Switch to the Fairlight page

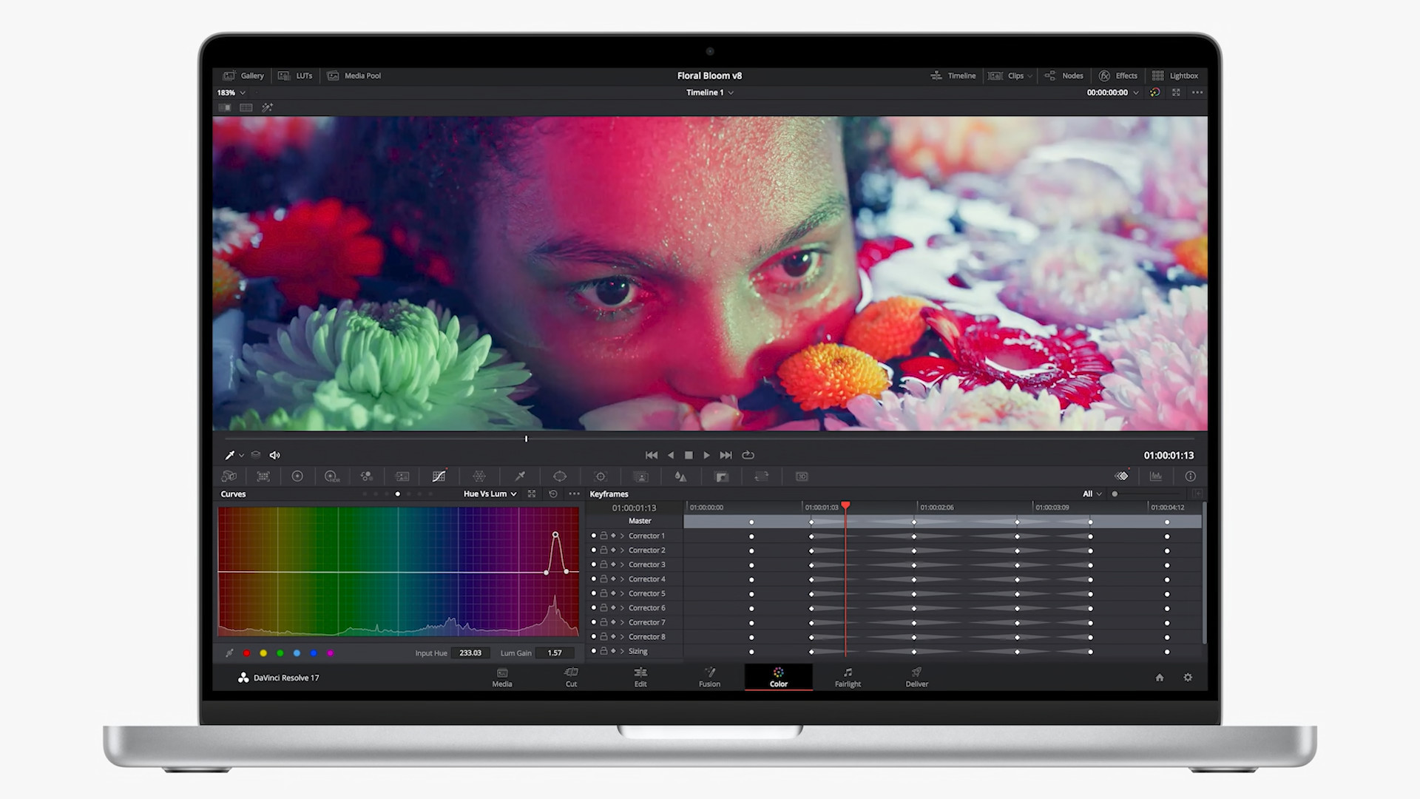point(848,677)
